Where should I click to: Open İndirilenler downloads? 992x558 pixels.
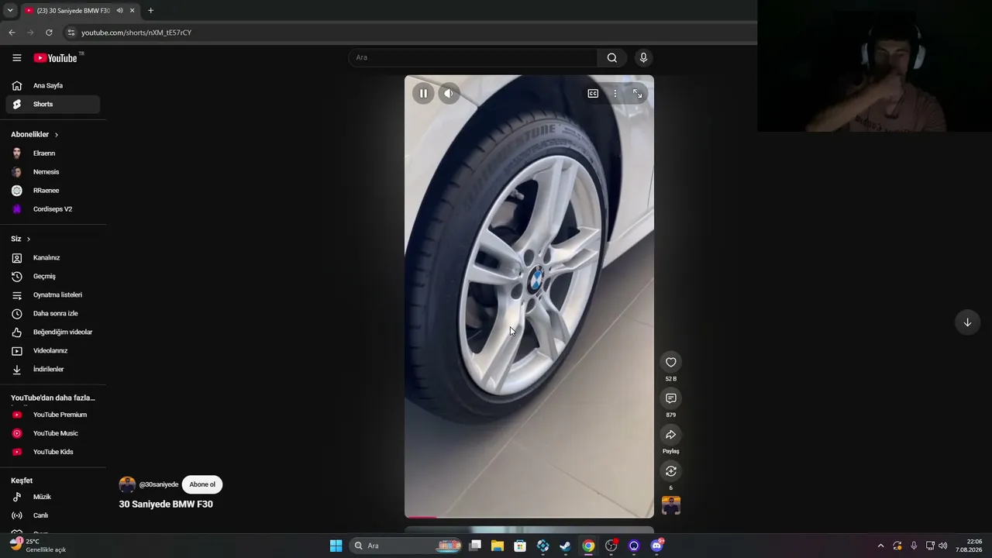(53, 369)
